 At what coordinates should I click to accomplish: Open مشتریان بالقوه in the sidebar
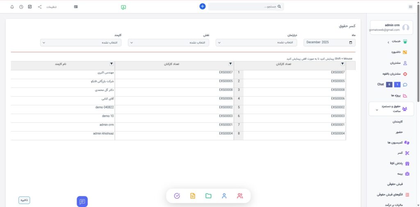click(391, 74)
